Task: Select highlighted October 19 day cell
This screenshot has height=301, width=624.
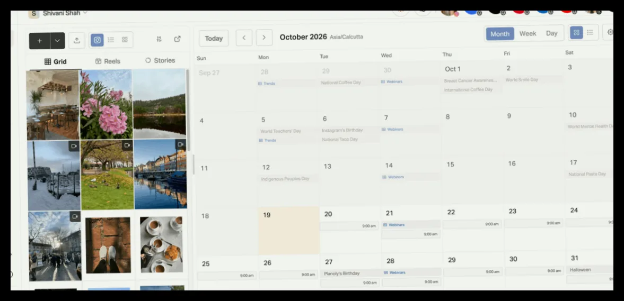Action: click(289, 231)
